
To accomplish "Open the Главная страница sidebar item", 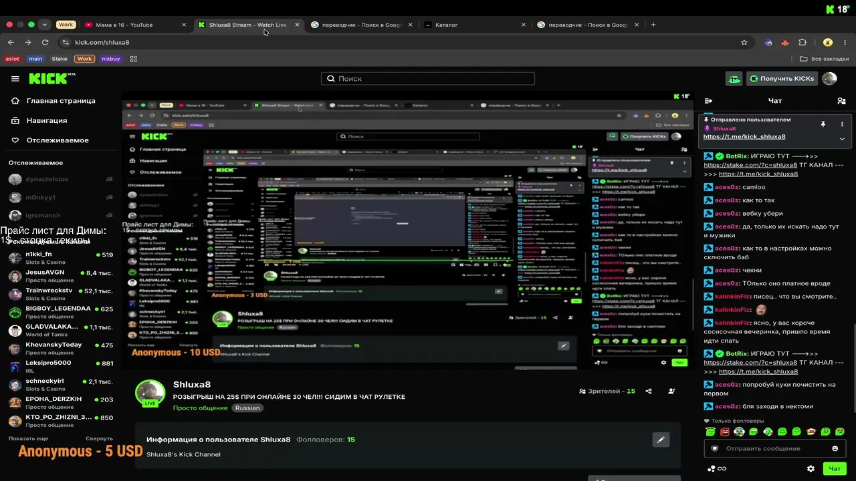I will click(x=60, y=101).
